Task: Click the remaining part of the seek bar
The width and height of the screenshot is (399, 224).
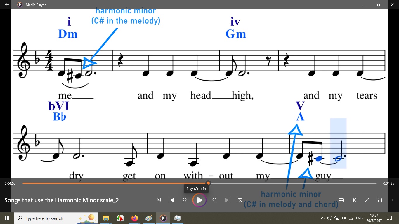Action: (x=293, y=183)
